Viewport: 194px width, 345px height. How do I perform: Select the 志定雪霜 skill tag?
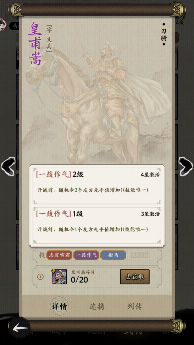click(x=59, y=255)
